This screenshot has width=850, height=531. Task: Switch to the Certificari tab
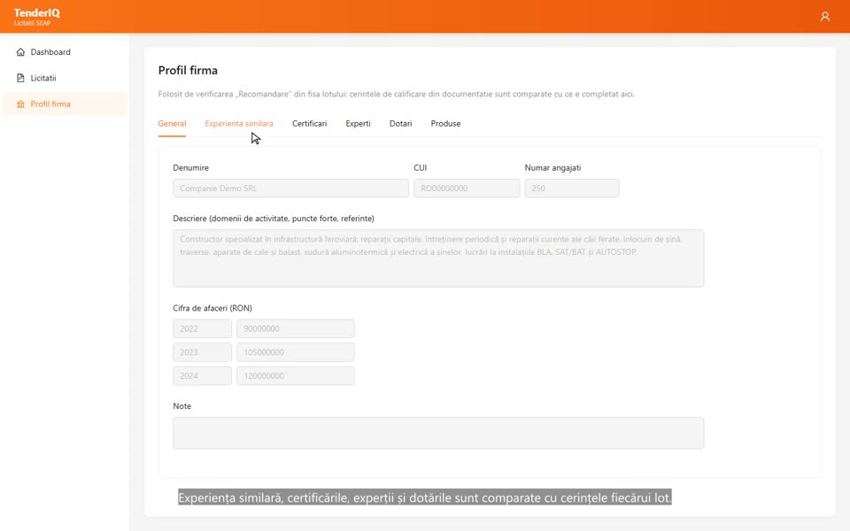point(310,124)
